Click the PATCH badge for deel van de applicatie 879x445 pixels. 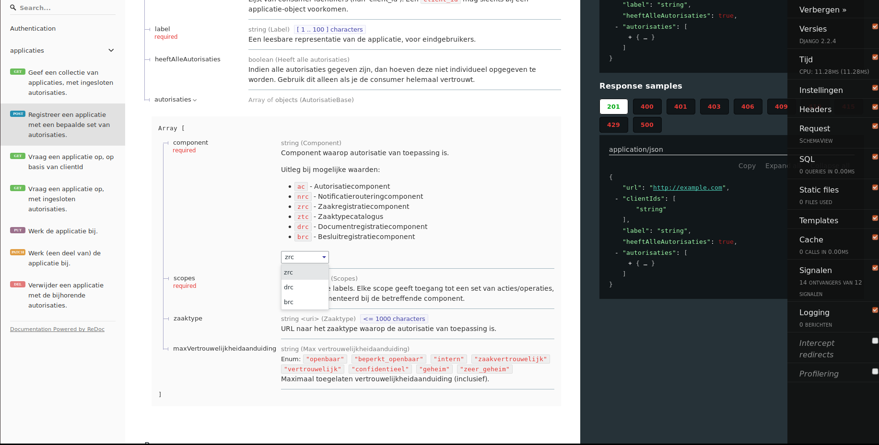coord(17,252)
